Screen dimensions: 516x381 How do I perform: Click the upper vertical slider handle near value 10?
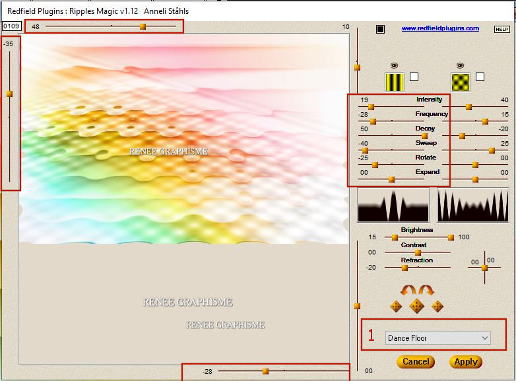(x=357, y=67)
